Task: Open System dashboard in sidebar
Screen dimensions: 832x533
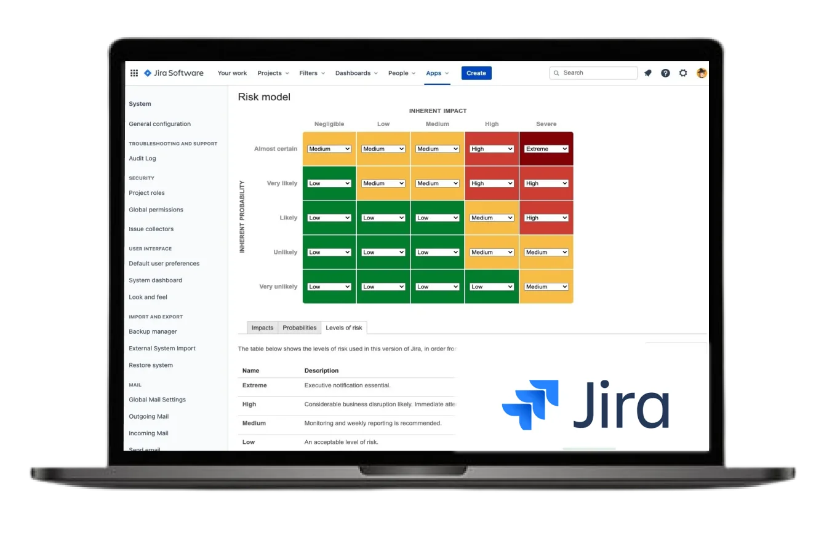Action: coord(155,280)
